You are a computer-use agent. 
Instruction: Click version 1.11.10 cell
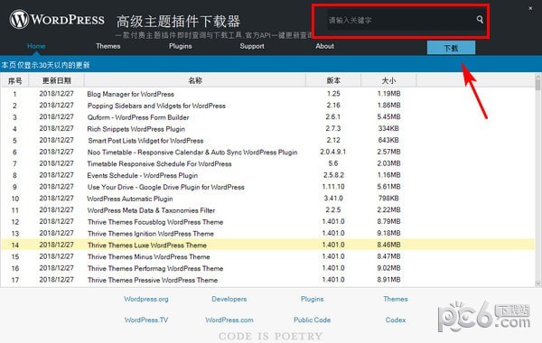coord(333,187)
